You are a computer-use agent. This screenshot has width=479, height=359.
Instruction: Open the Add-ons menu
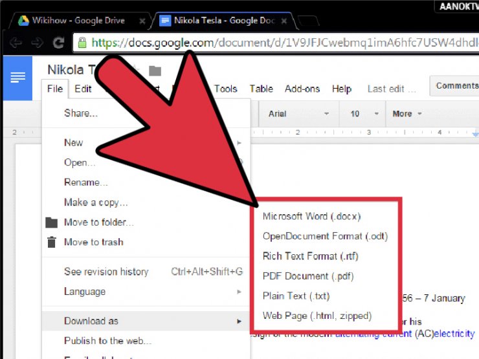tap(302, 89)
